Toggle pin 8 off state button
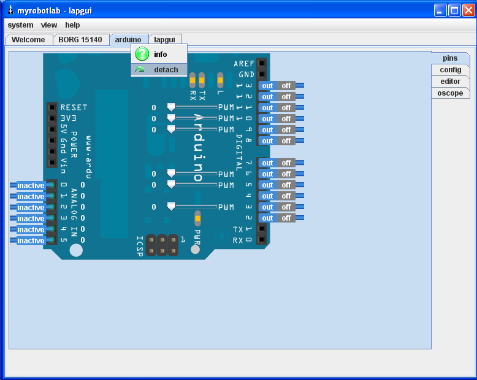This screenshot has width=477, height=380. click(x=286, y=141)
